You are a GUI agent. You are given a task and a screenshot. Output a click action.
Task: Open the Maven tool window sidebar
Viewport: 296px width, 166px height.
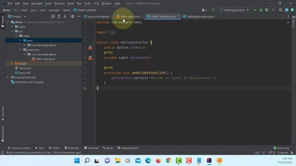pos(294,22)
